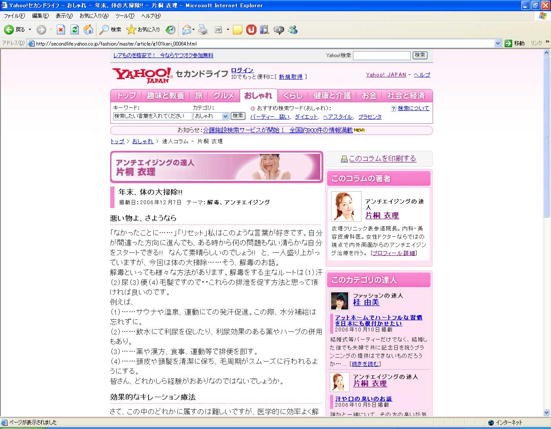Switch to the グルメ tab
The image size is (551, 429).
[x=223, y=95]
